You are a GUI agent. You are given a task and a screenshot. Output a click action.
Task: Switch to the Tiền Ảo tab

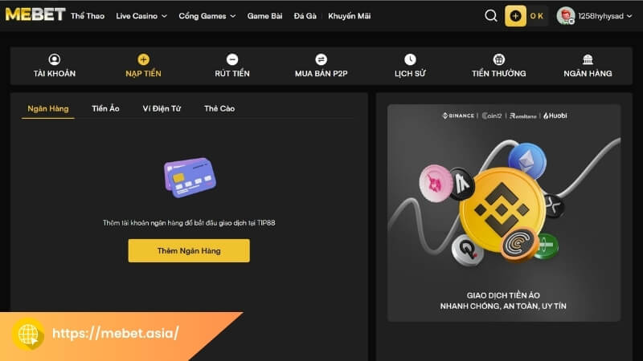tap(105, 108)
